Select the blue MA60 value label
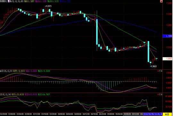Viewport: 173px width, 116px height. point(65,1)
